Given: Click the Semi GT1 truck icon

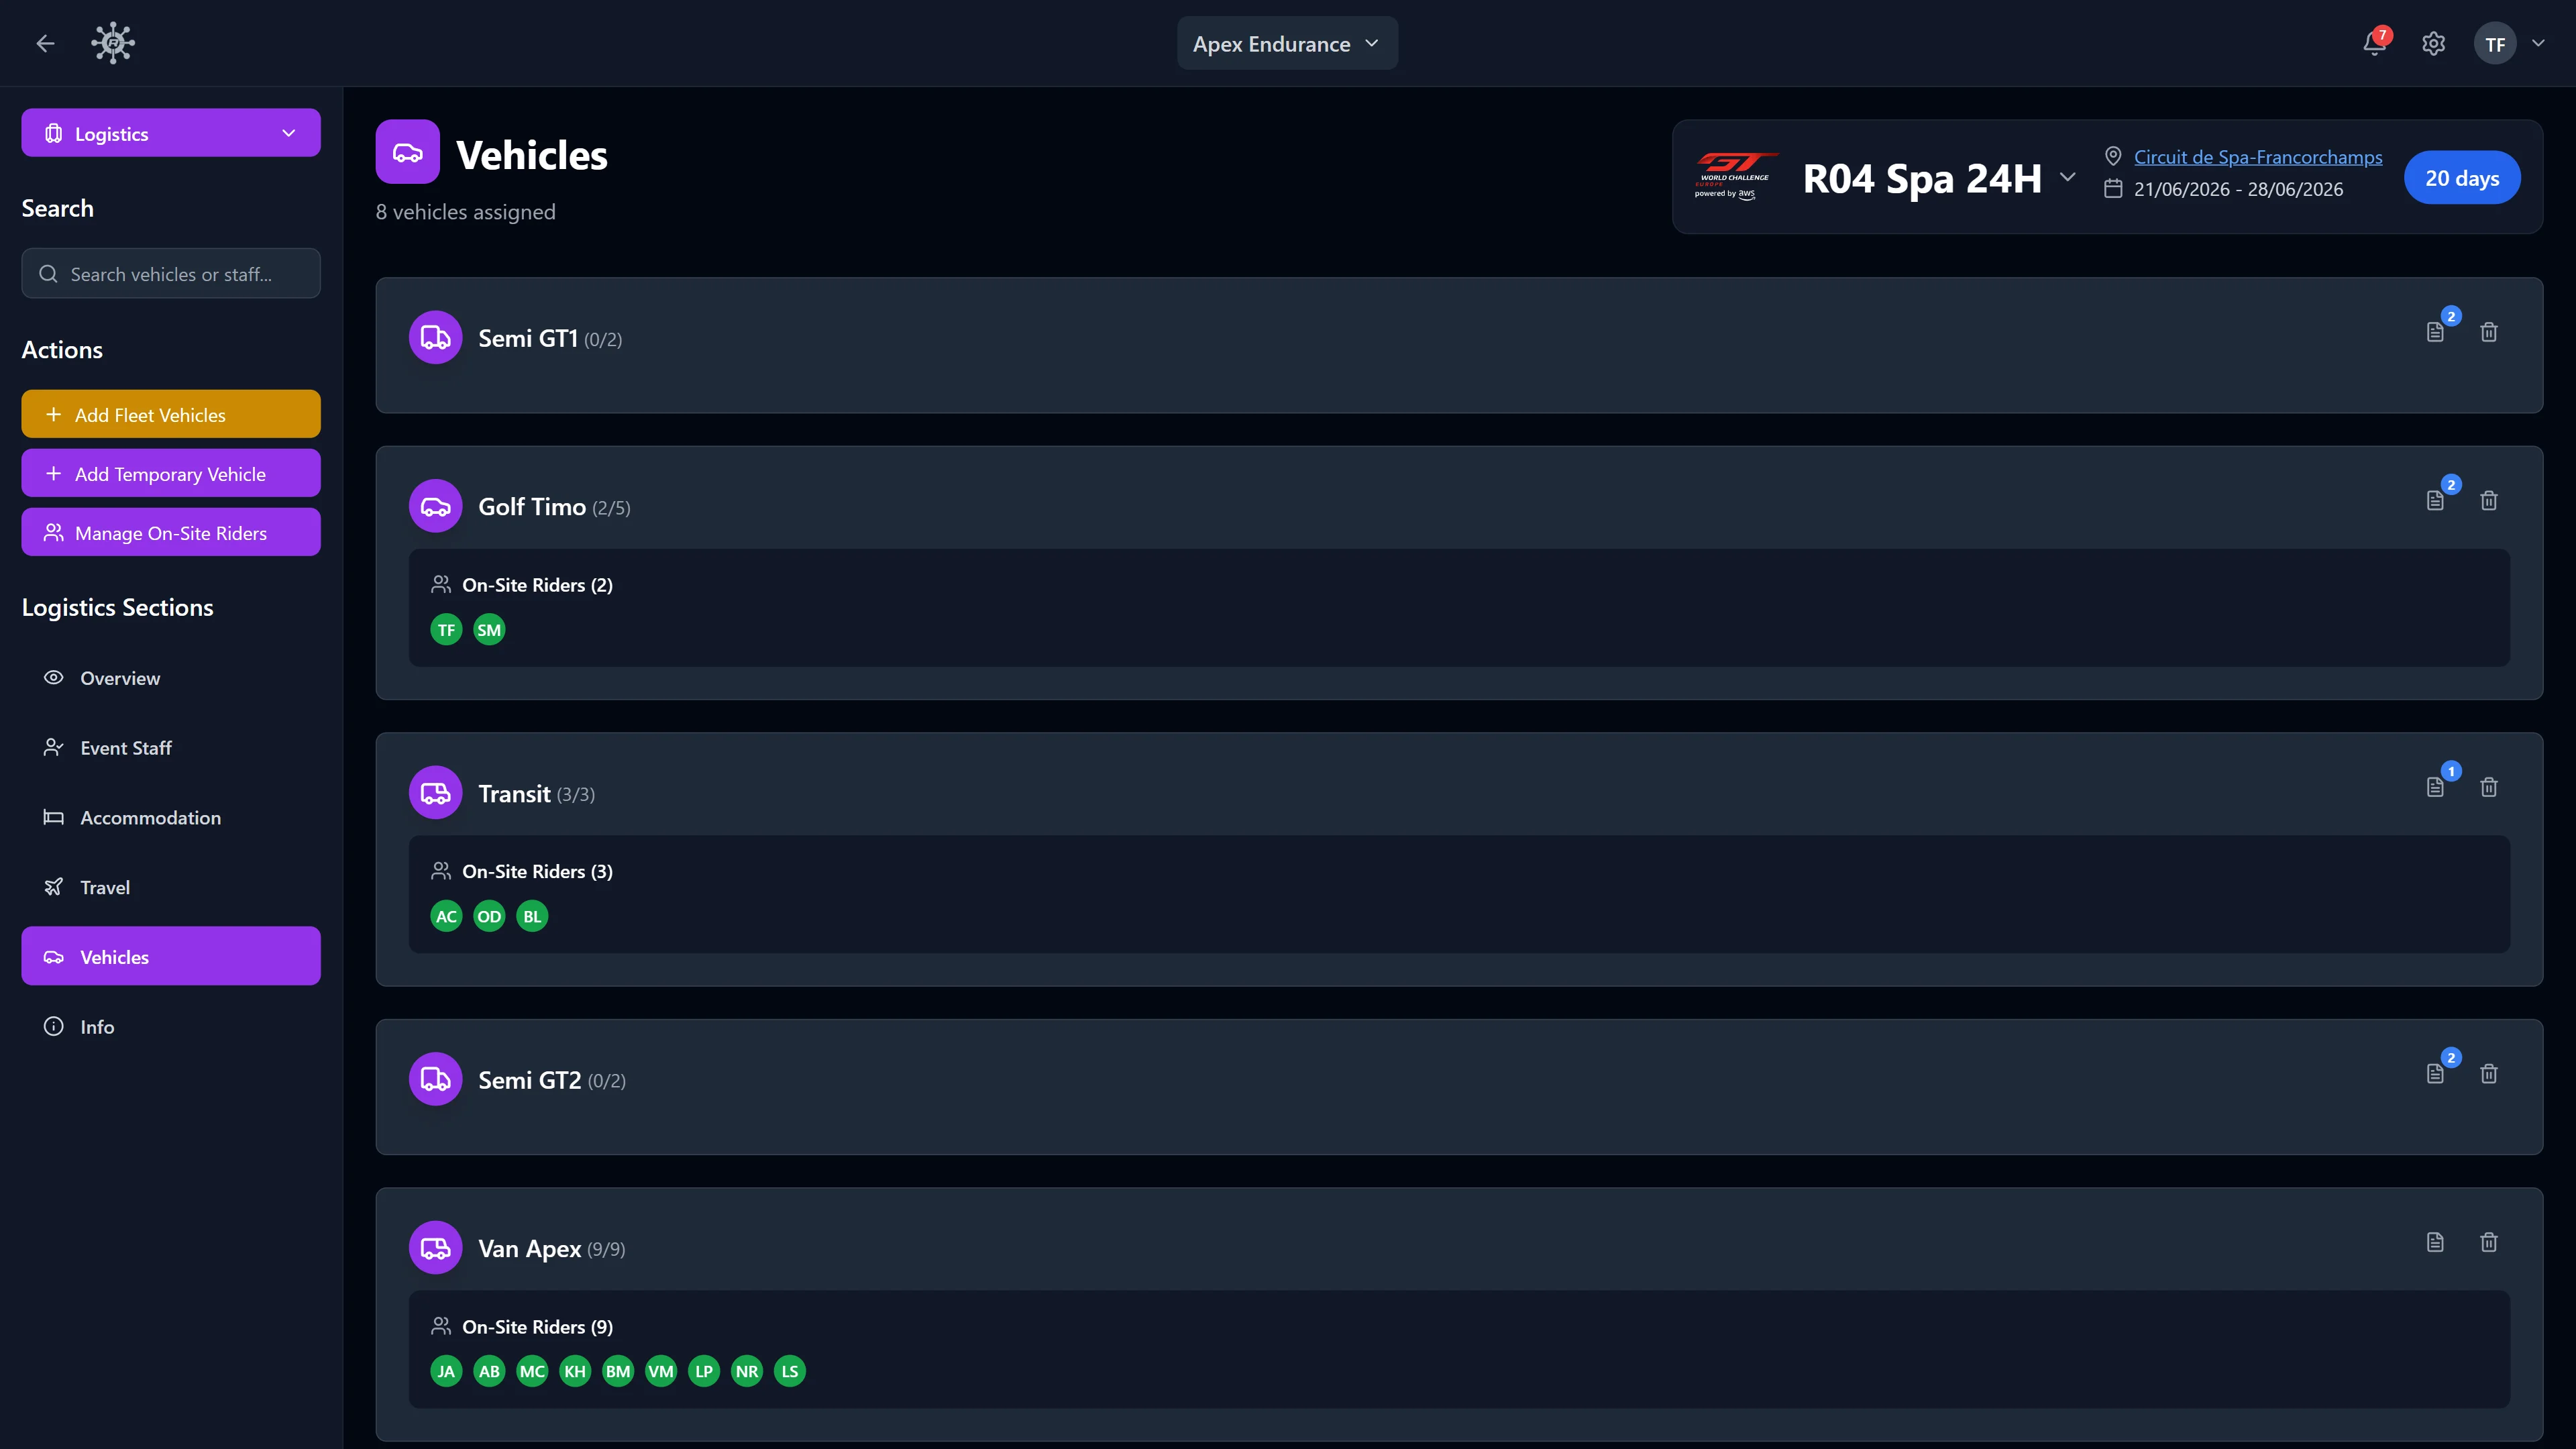Looking at the screenshot, I should [435, 338].
